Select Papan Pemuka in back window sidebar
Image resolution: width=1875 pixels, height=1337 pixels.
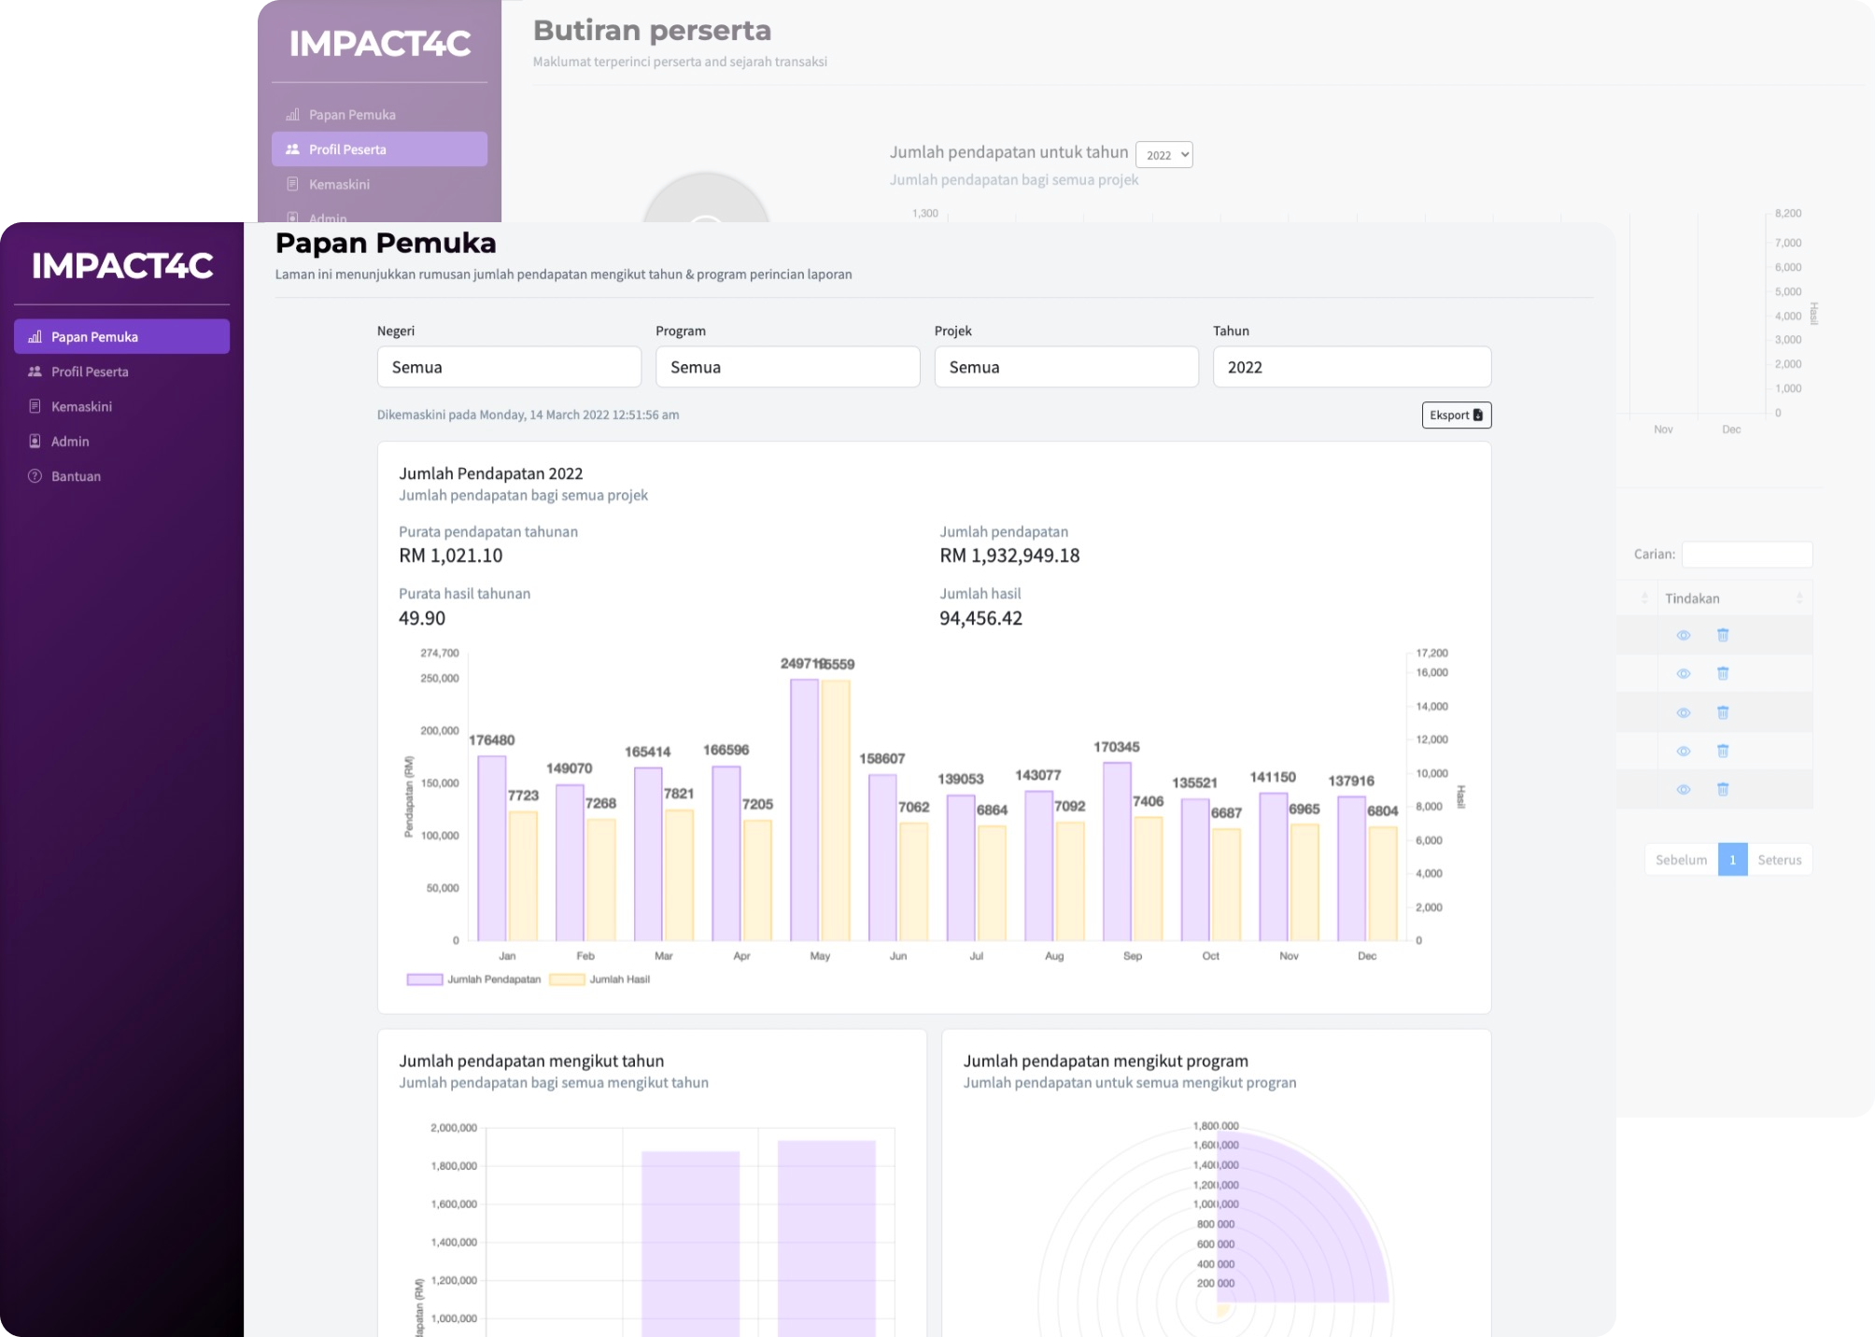379,115
